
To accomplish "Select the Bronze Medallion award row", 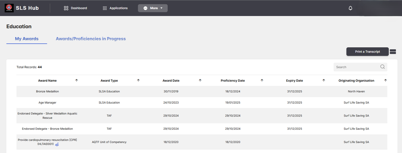I will click(x=202, y=91).
